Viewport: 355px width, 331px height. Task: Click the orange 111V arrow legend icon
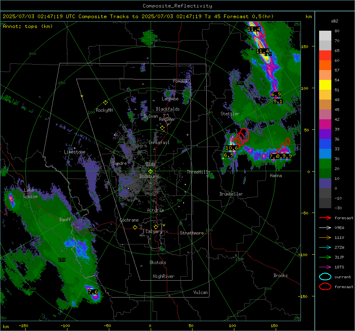[325, 237]
